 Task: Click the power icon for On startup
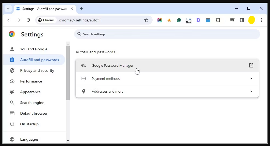[x=12, y=124]
